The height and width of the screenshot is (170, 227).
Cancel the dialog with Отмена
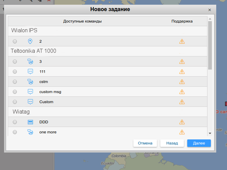[x=145, y=143]
